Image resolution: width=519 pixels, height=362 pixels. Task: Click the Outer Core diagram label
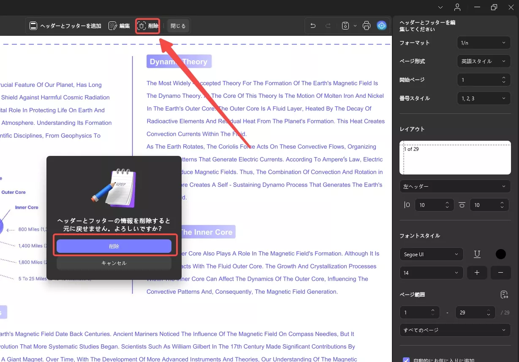[x=14, y=192]
